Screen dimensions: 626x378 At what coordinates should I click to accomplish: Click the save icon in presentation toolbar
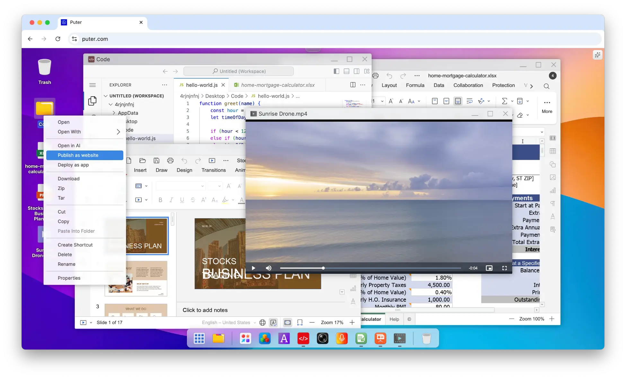[156, 160]
